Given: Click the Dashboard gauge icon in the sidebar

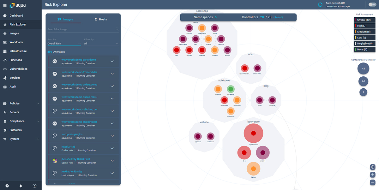Looking at the screenshot, I should pyautogui.click(x=5, y=15).
